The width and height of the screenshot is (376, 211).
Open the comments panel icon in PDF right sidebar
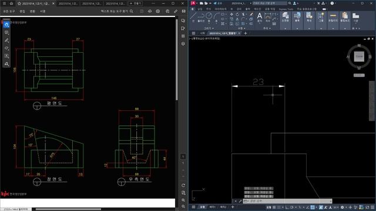pyautogui.click(x=183, y=21)
